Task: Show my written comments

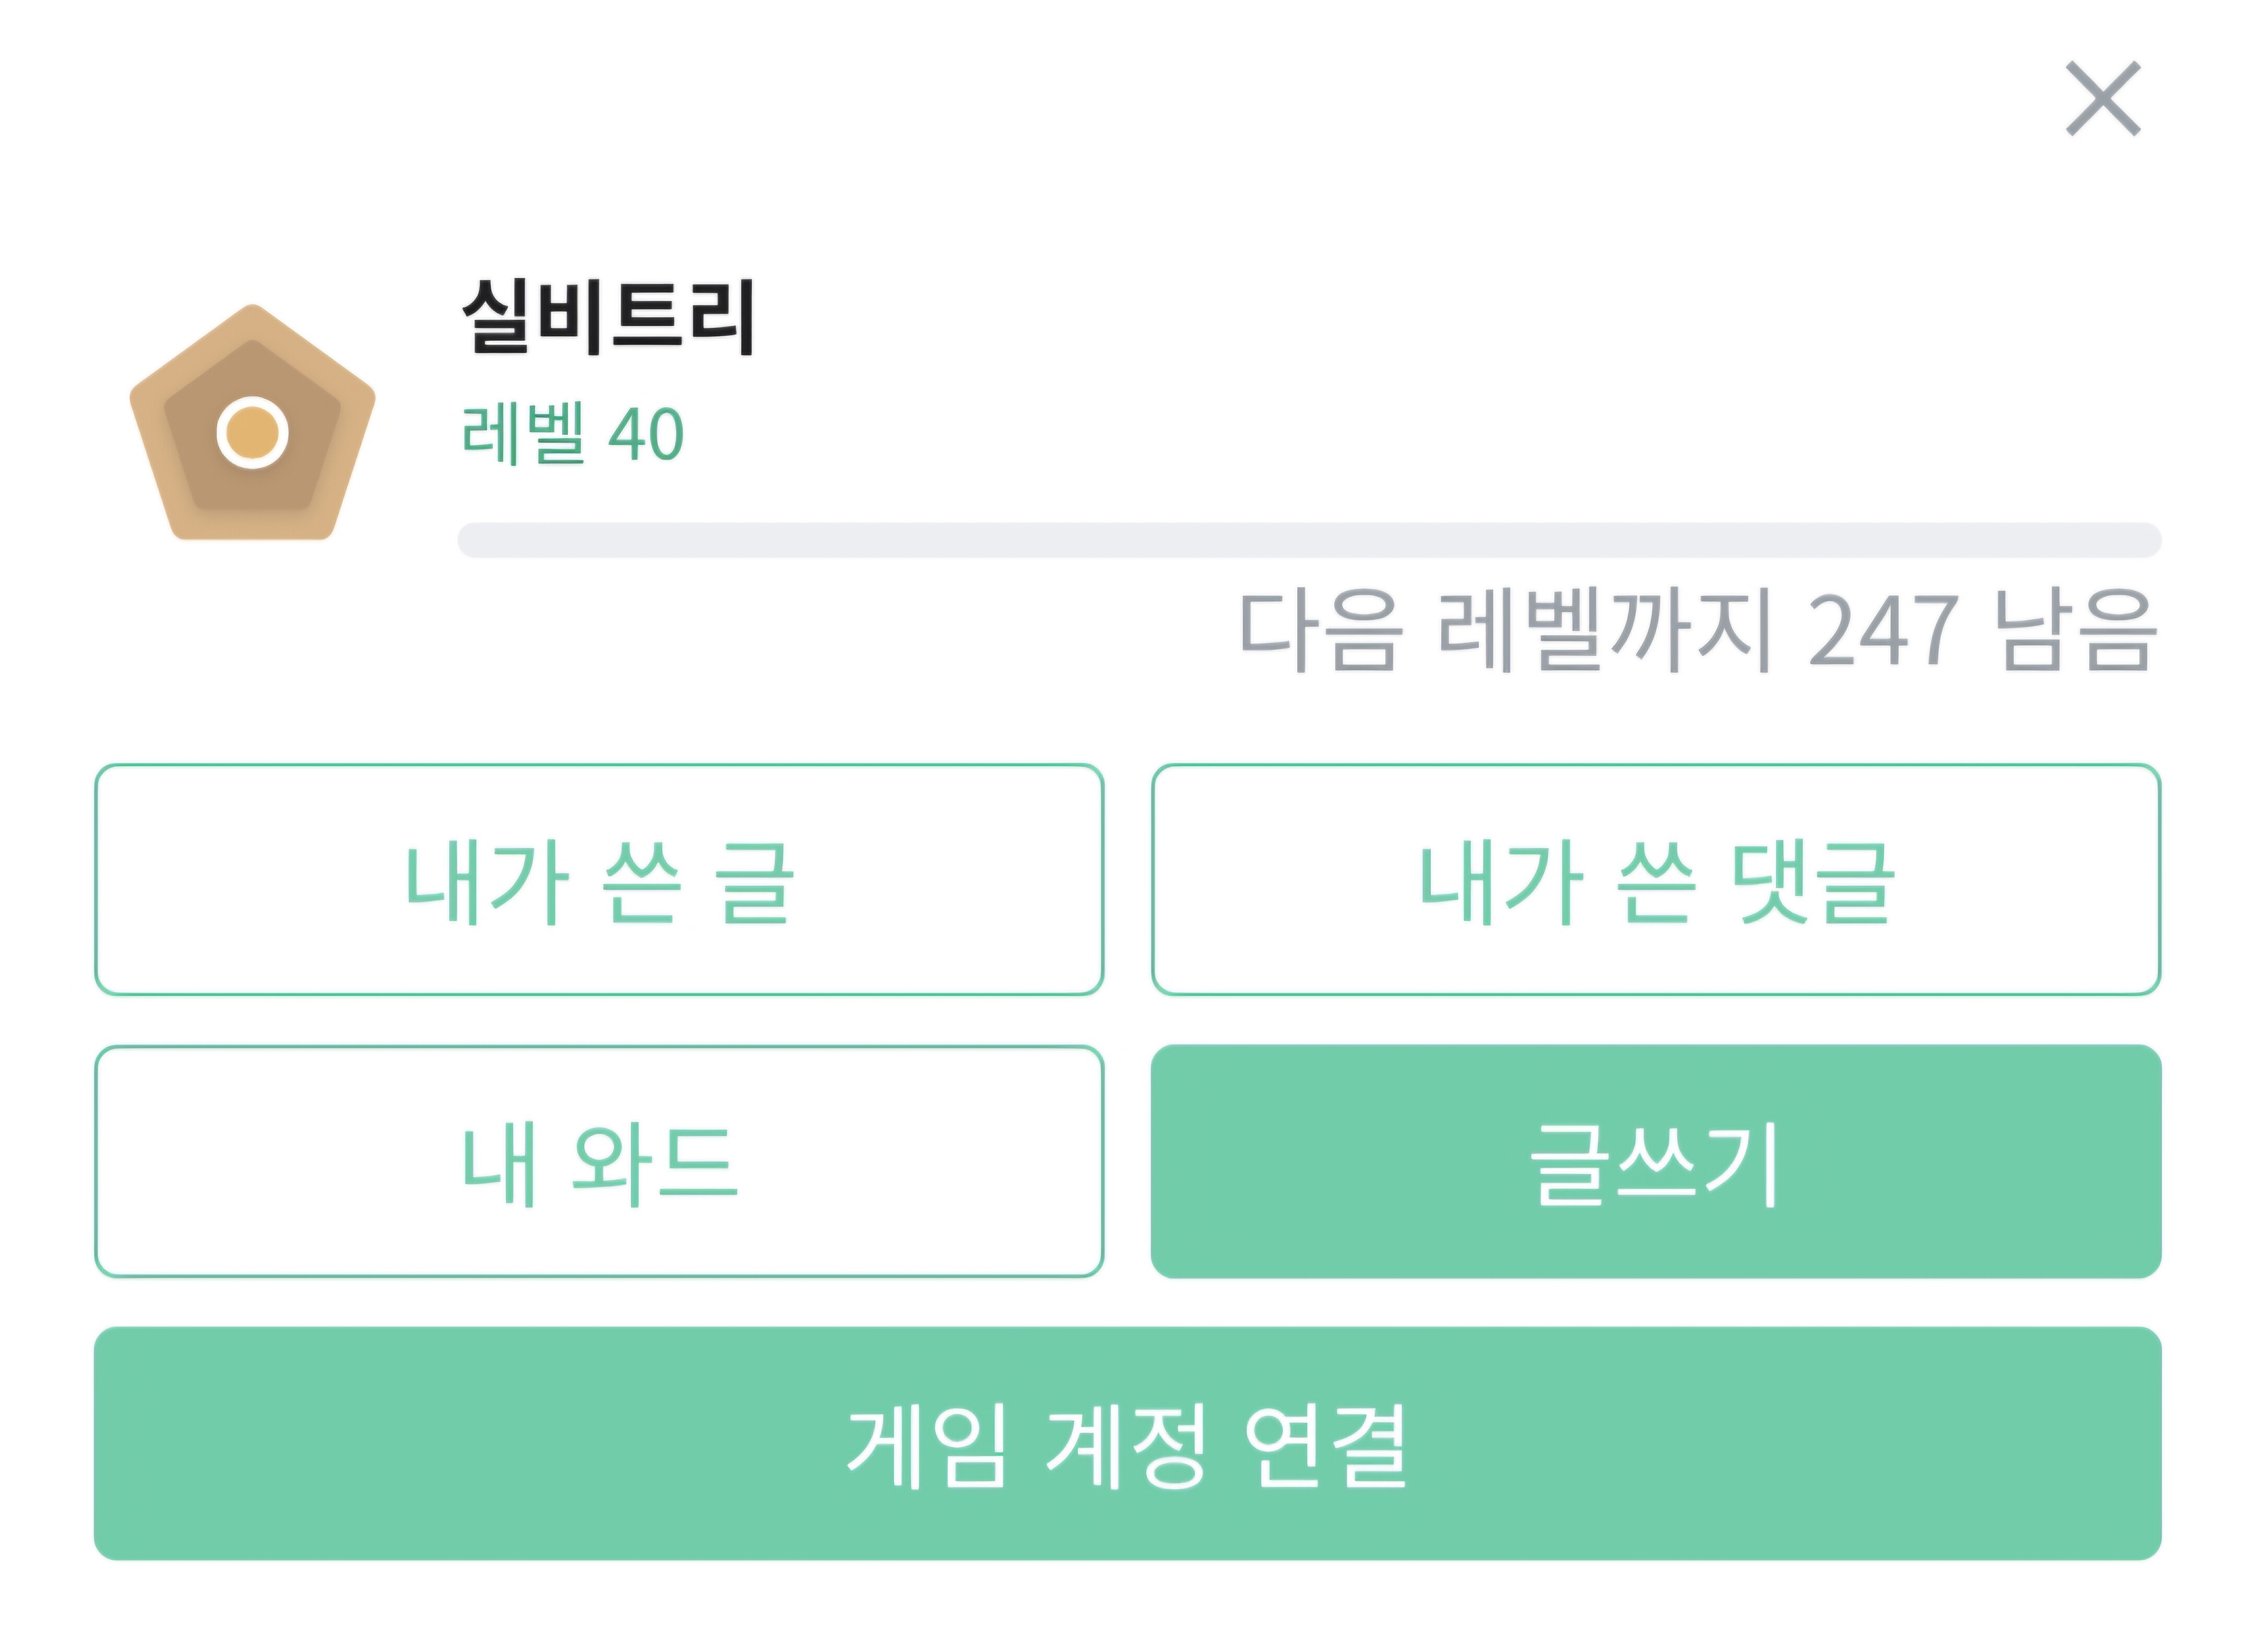Action: coord(1656,880)
